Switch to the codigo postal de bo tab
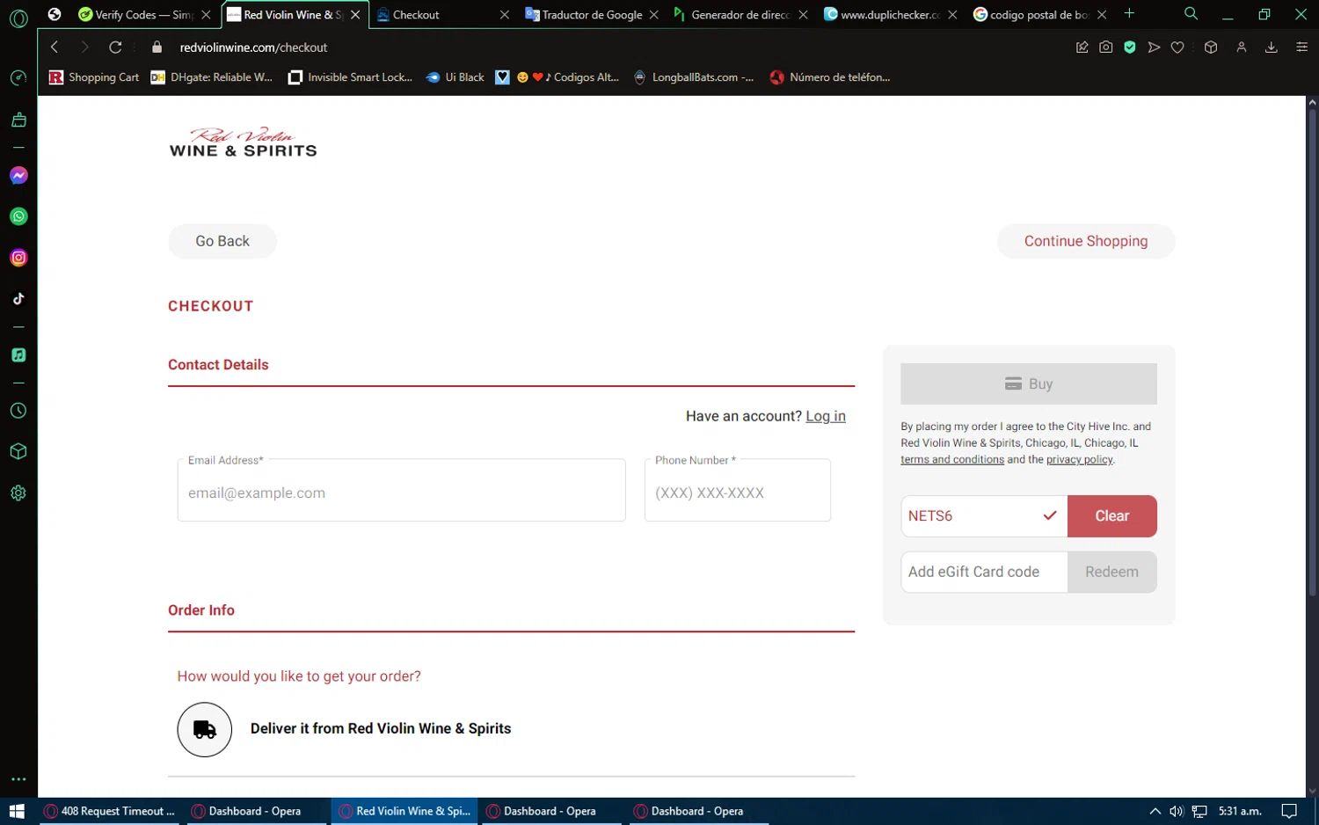 tap(1040, 15)
